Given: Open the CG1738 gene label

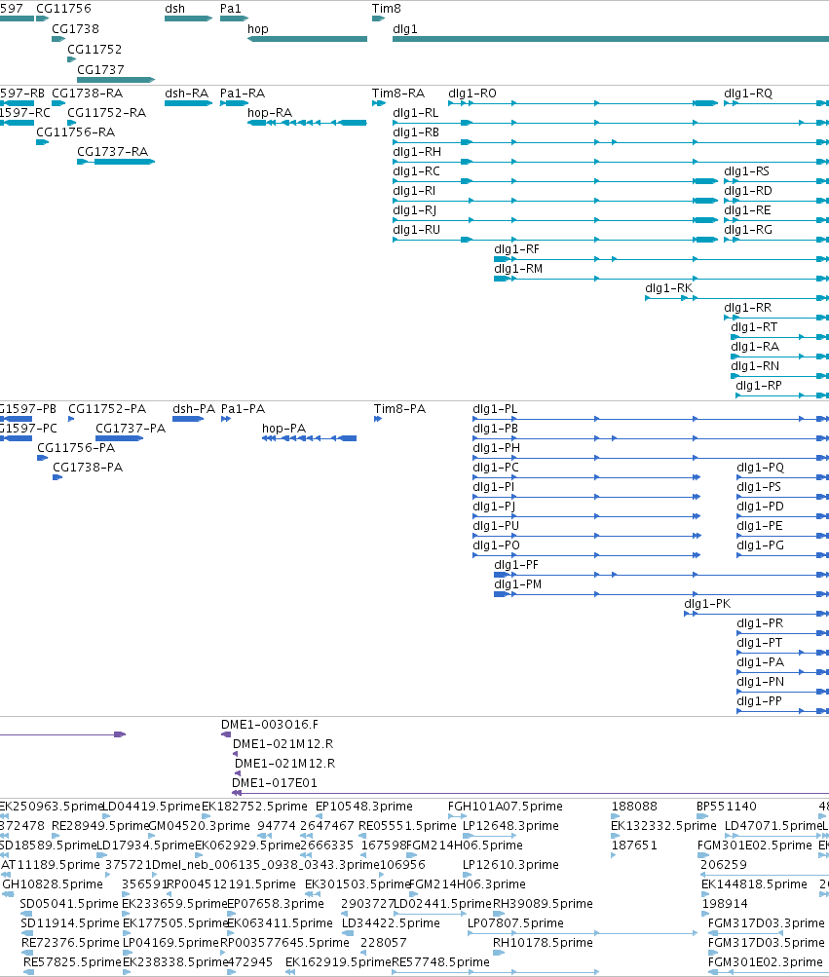Looking at the screenshot, I should [x=75, y=28].
